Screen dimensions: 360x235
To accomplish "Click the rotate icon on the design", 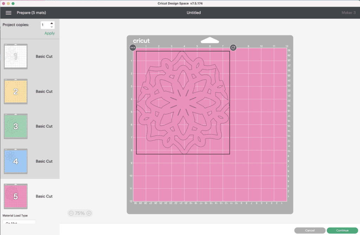I will pos(233,48).
